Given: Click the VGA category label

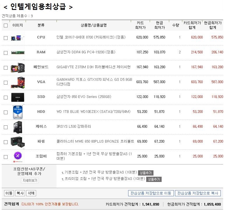Looking at the screenshot, I should (x=41, y=82).
